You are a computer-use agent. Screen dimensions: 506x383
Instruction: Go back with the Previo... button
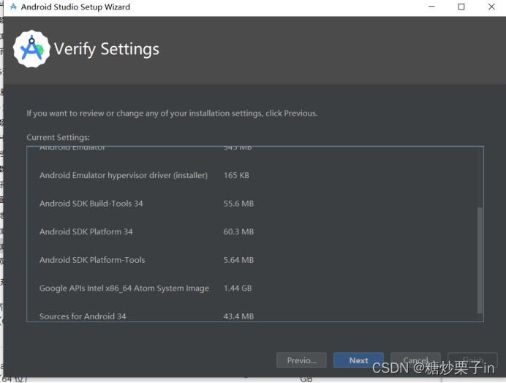[301, 360]
